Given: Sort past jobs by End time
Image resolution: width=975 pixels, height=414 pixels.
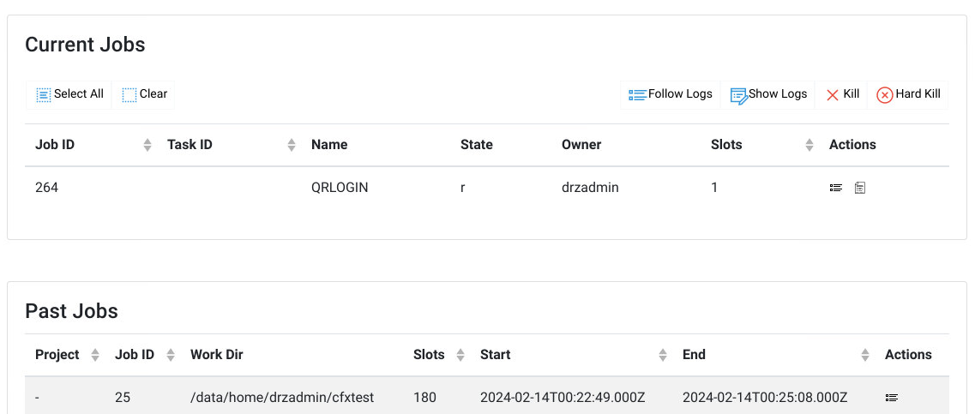Looking at the screenshot, I should (865, 355).
